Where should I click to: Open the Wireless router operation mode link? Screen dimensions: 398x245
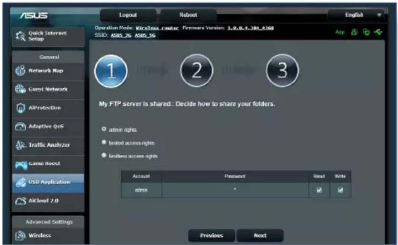[x=157, y=28]
